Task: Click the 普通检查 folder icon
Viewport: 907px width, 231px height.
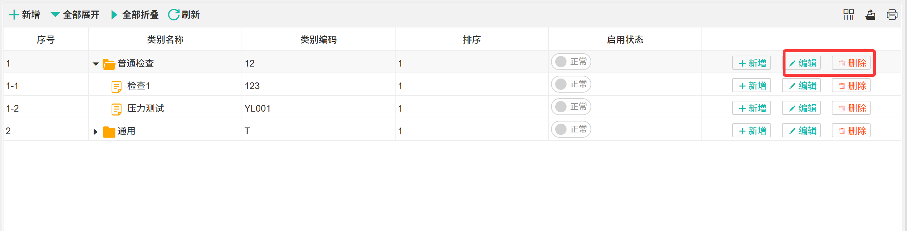Action: [x=109, y=64]
